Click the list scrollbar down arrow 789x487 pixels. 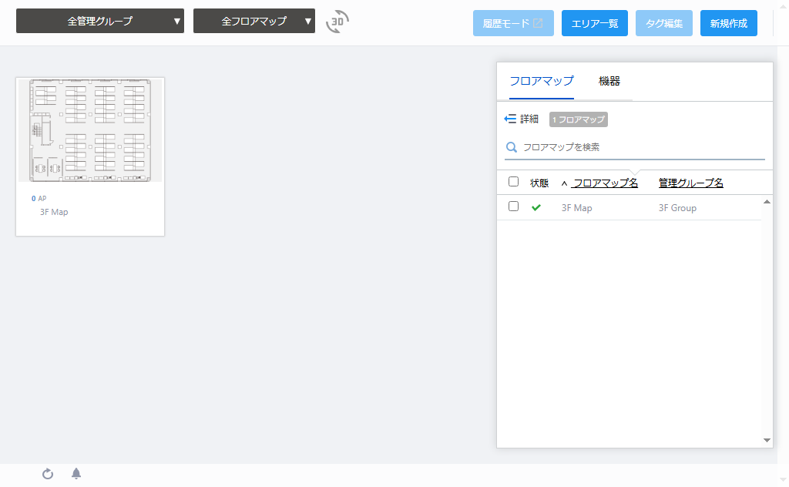[x=767, y=440]
